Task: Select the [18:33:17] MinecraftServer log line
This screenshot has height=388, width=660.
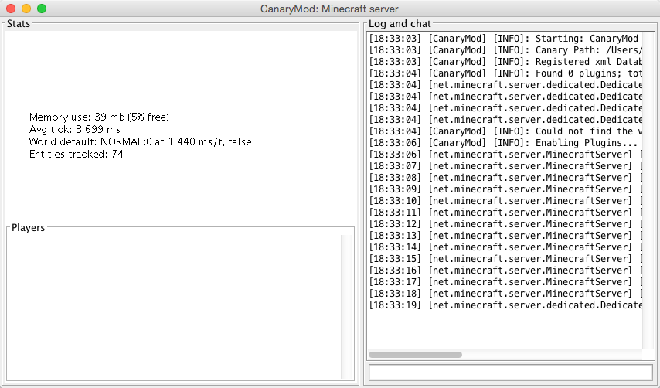Action: click(x=505, y=282)
